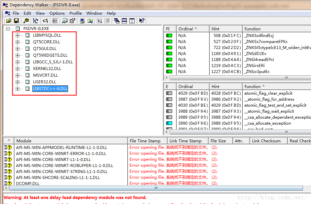Toggle the full paths c:\ icon
Screen dimensions: 311x204
tap(45, 21)
